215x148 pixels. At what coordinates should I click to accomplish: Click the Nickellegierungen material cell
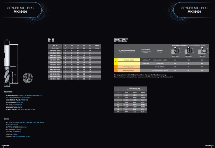(x=129, y=71)
